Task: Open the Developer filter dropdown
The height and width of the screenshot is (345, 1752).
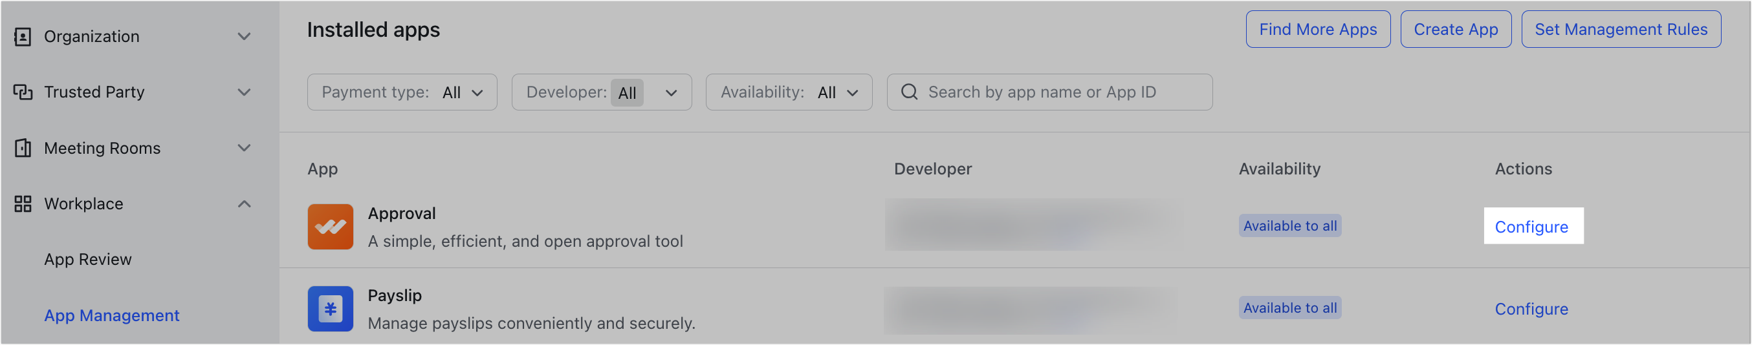Action: (x=601, y=92)
